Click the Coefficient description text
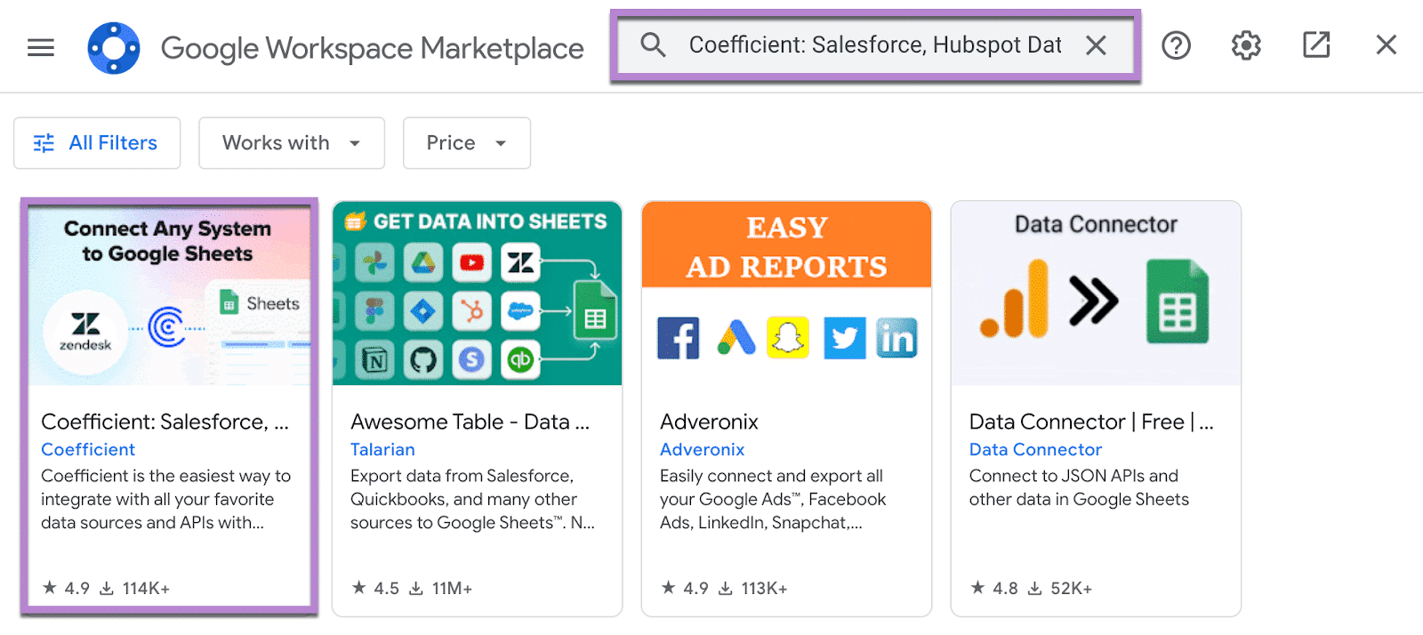This screenshot has height=635, width=1423. [166, 499]
